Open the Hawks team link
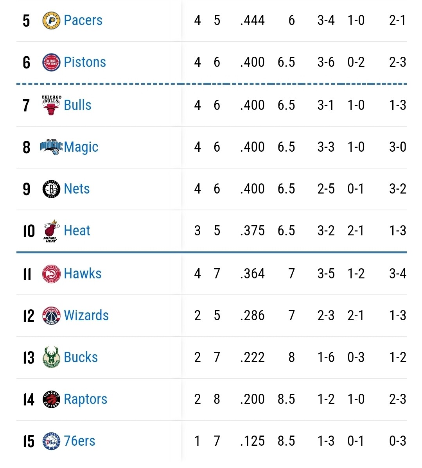Image resolution: width=422 pixels, height=468 pixels. pos(83,274)
